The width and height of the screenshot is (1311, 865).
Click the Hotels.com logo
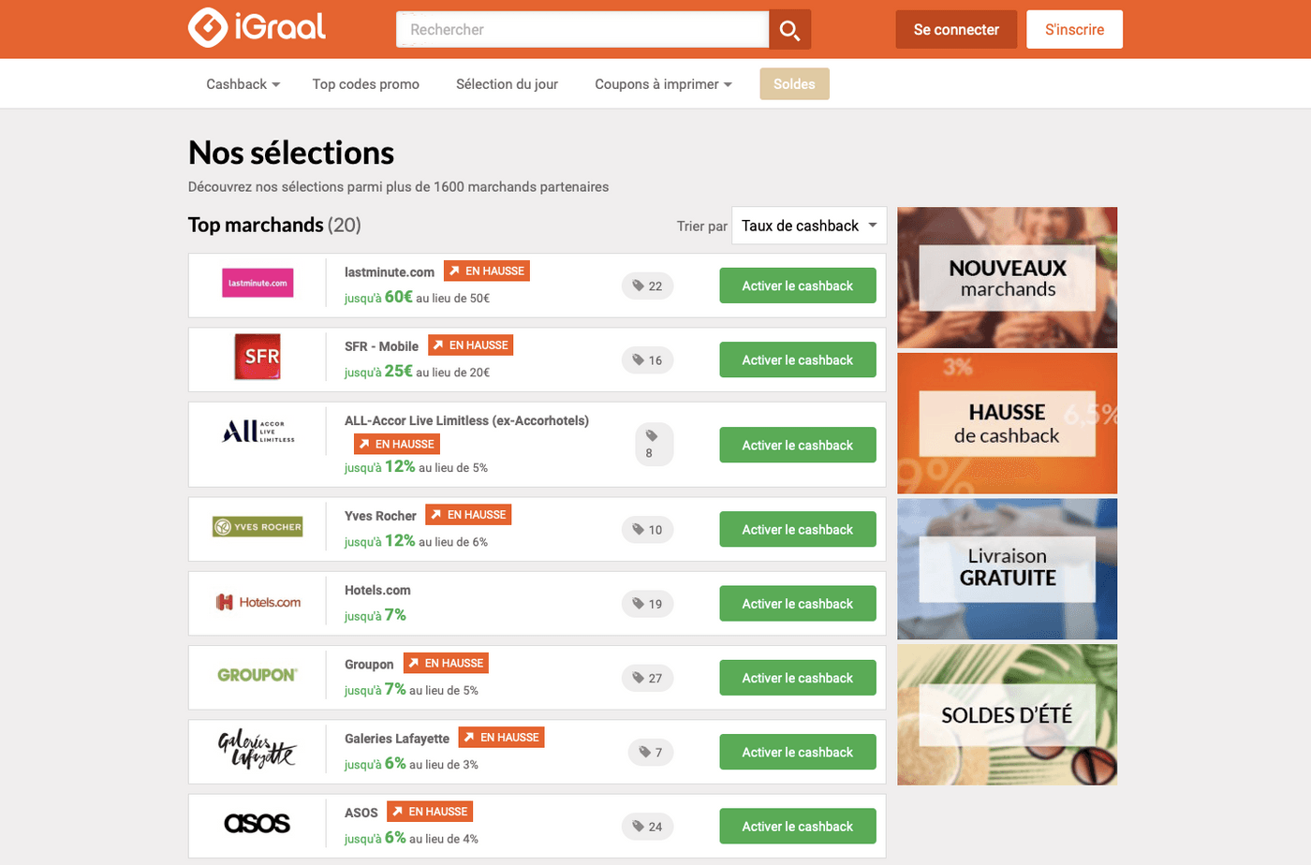(x=258, y=602)
